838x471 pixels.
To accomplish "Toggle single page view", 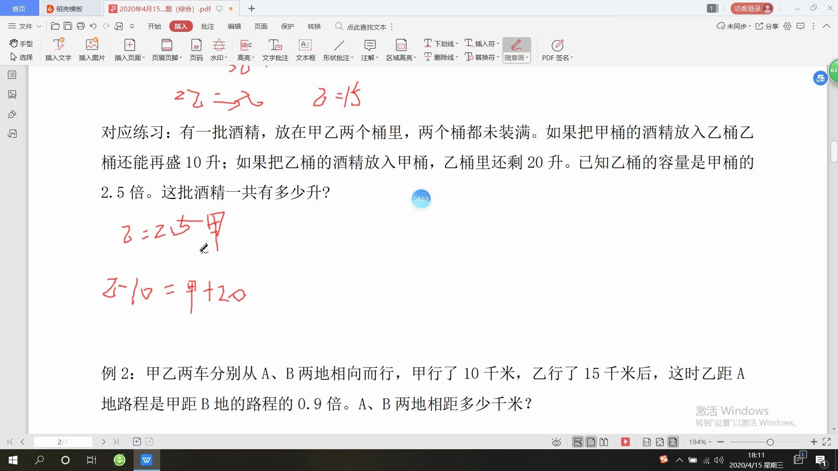I will coord(591,442).
